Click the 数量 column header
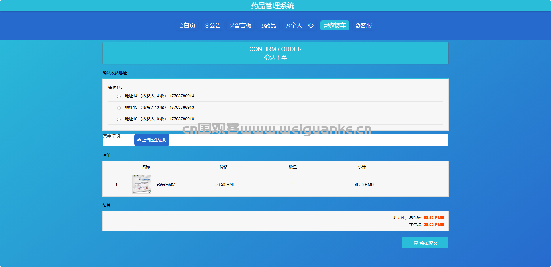This screenshot has height=267, width=551. coord(293,167)
